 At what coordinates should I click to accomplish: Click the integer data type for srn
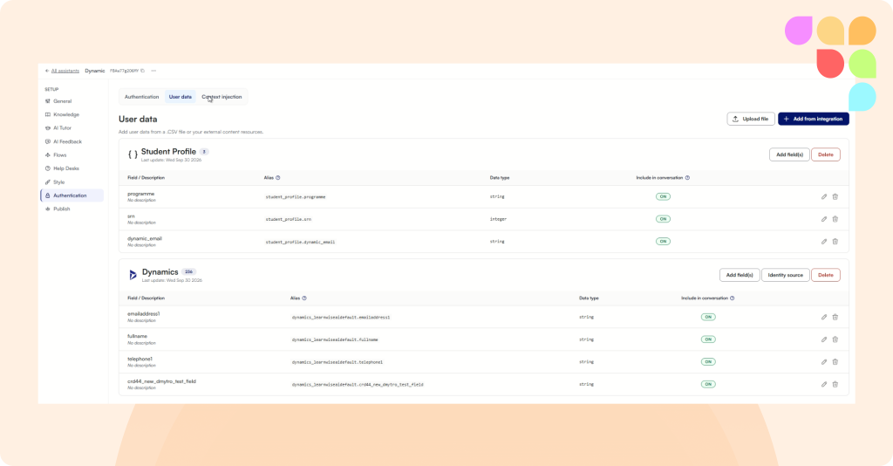pos(498,219)
